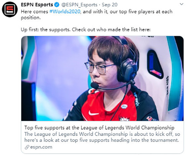Click the blue verified badge icon
This screenshot has width=188, height=155.
coord(57,5)
